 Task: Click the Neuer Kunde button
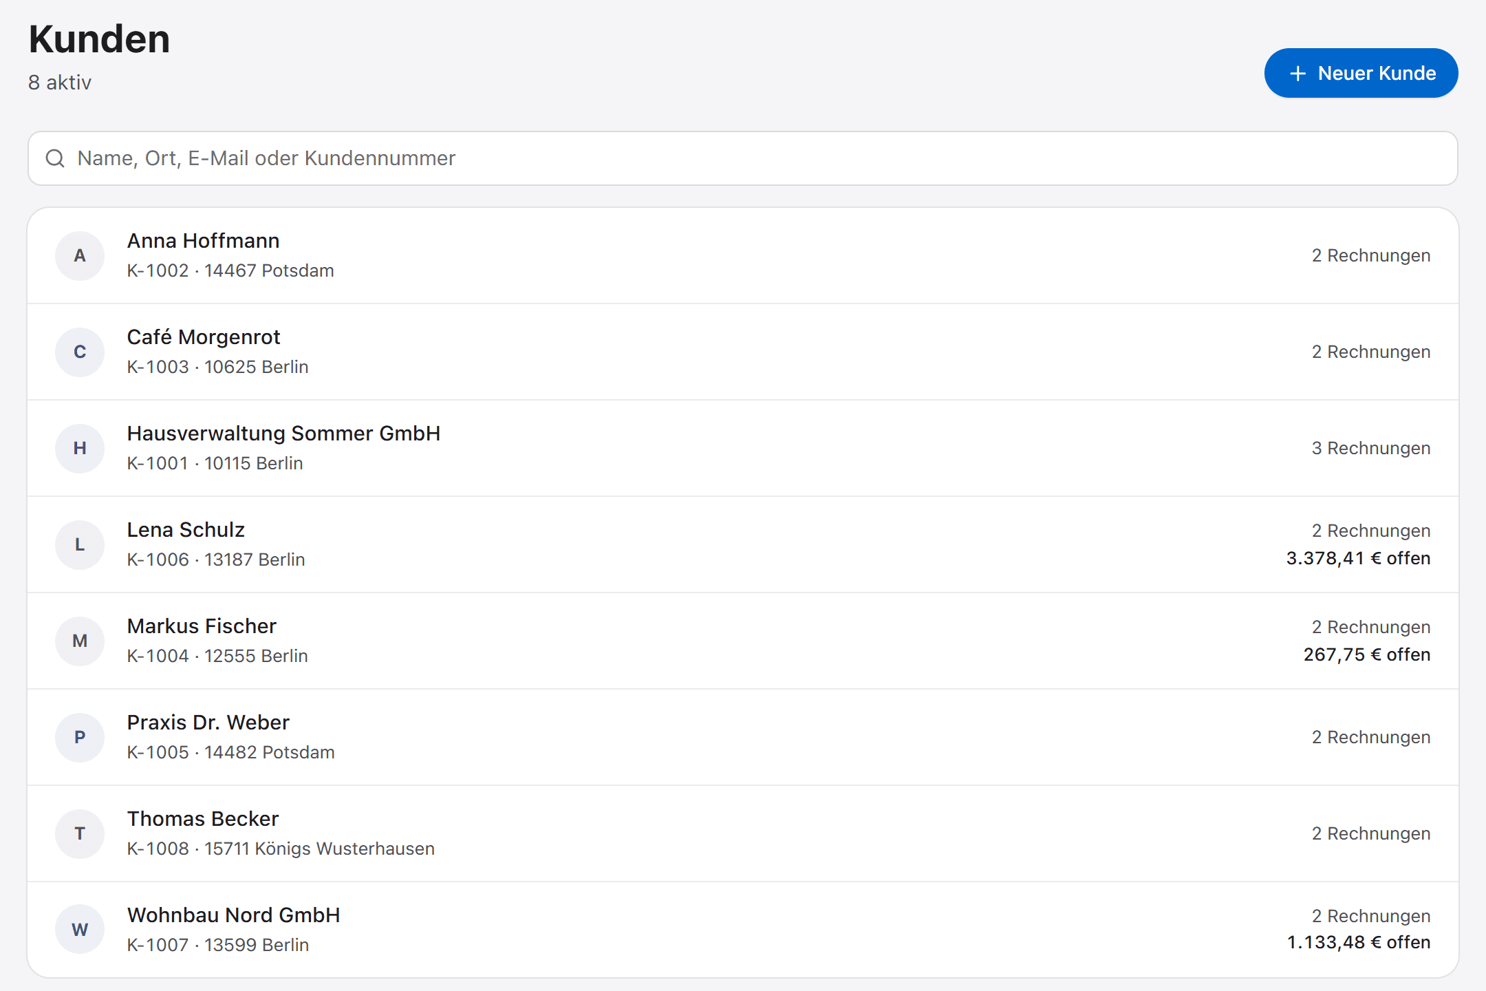[1361, 73]
